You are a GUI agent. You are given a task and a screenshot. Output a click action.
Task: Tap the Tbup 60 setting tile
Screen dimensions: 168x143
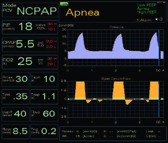click(44, 114)
